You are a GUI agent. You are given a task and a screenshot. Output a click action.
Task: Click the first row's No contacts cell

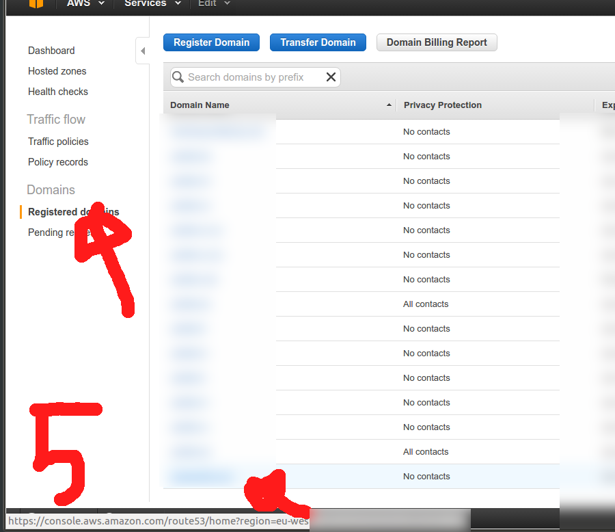[x=426, y=132]
